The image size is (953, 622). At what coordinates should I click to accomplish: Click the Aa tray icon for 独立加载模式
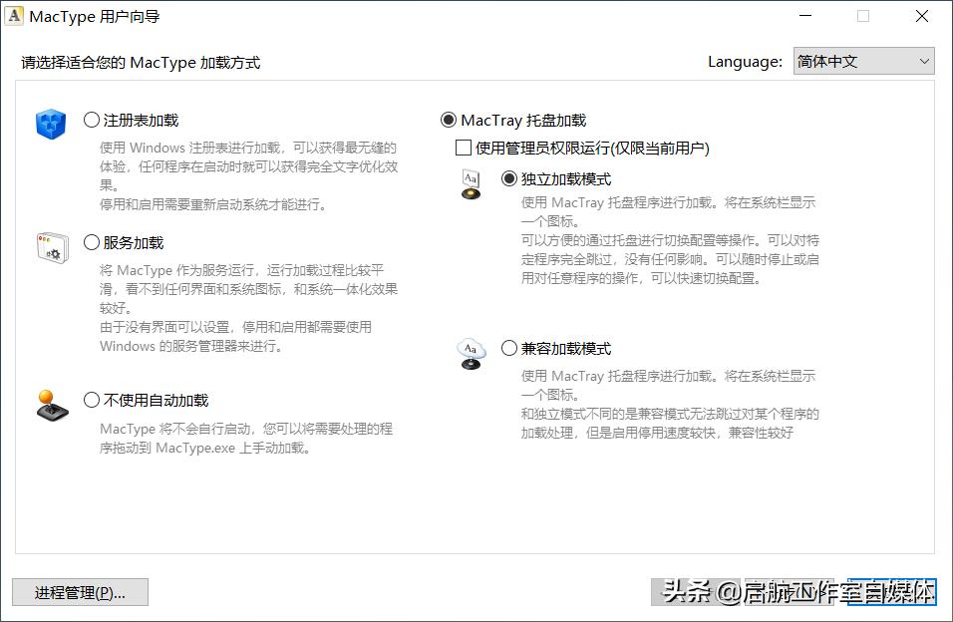pos(471,185)
